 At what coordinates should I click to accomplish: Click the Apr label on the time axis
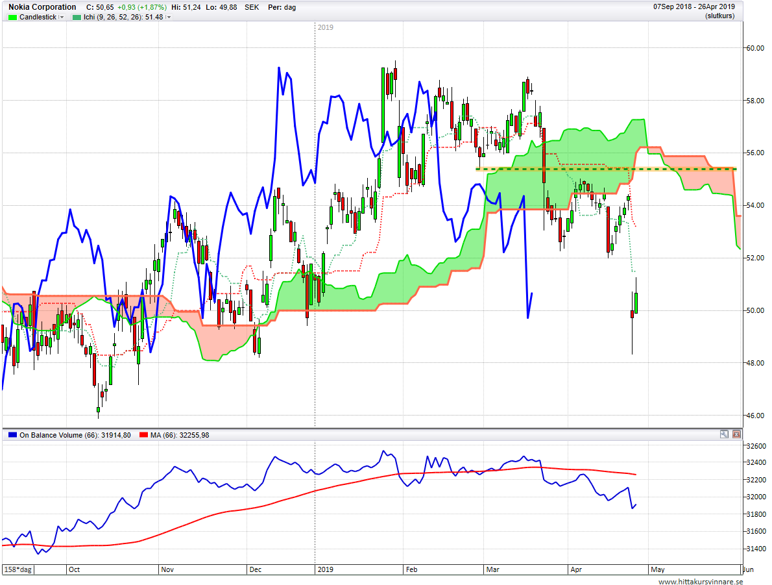(x=576, y=569)
